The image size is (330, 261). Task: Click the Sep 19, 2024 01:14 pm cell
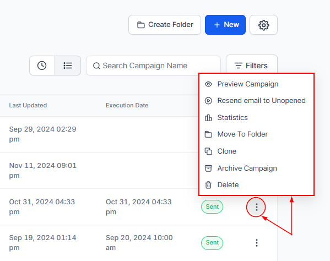(43, 243)
